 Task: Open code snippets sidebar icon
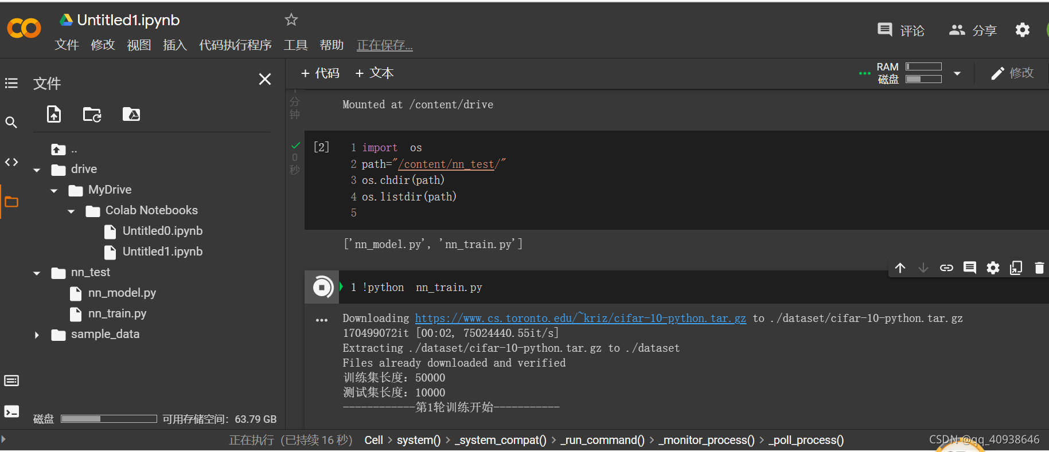point(11,162)
